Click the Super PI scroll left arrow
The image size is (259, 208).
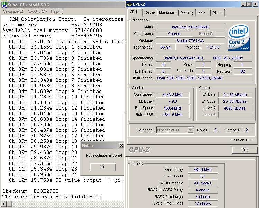pyautogui.click(x=3, y=204)
